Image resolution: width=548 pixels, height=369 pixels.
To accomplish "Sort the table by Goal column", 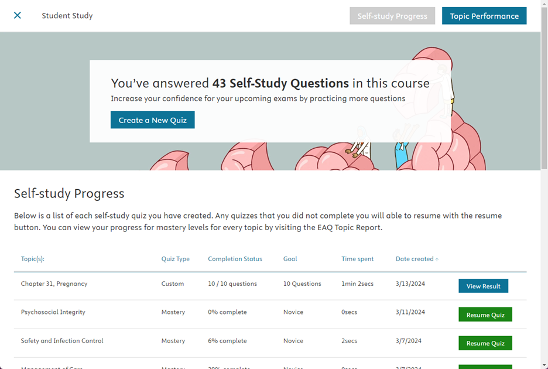I will click(290, 258).
